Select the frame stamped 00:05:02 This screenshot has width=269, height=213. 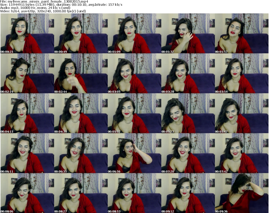(x=134, y=113)
